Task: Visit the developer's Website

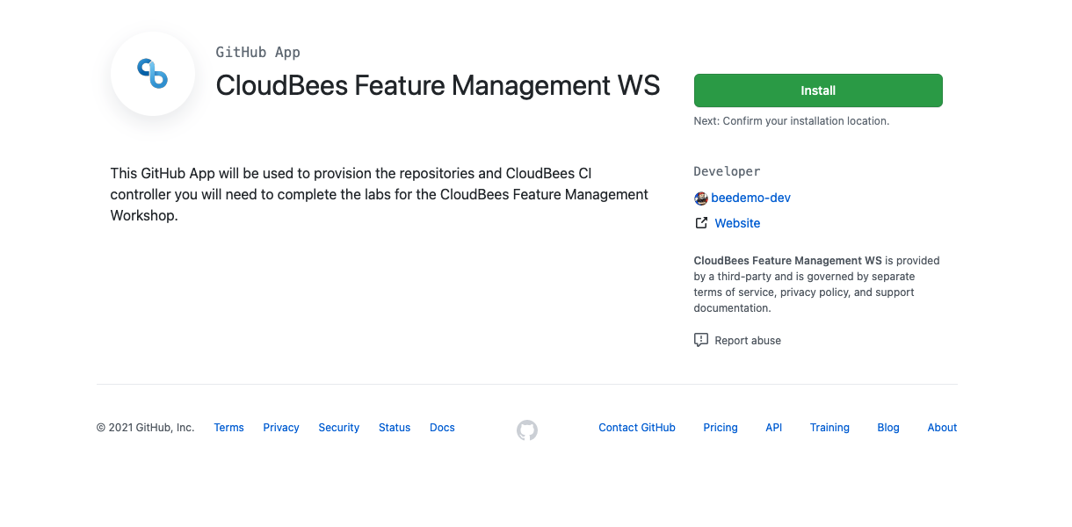Action: (737, 223)
